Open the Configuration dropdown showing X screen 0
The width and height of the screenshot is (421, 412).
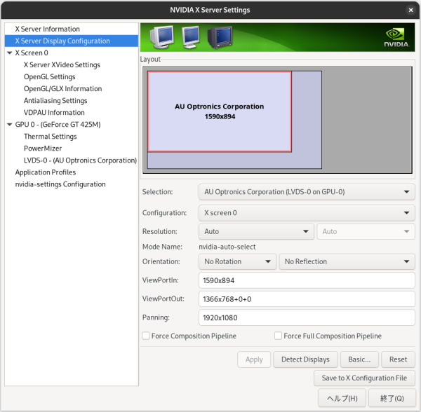[307, 213]
